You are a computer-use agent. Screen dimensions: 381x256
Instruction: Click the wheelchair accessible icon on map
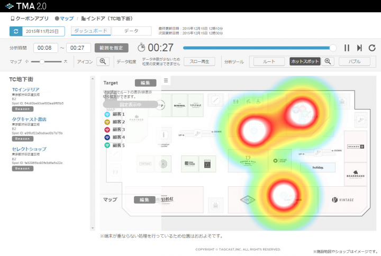(259, 102)
